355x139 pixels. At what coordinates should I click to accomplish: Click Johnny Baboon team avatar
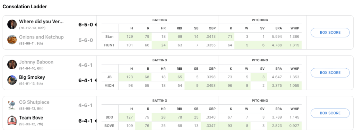click(x=12, y=64)
